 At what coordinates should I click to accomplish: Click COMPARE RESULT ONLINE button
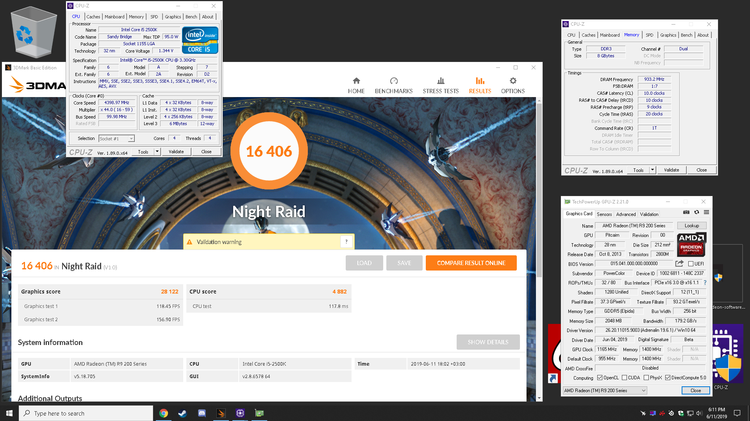[x=471, y=263]
